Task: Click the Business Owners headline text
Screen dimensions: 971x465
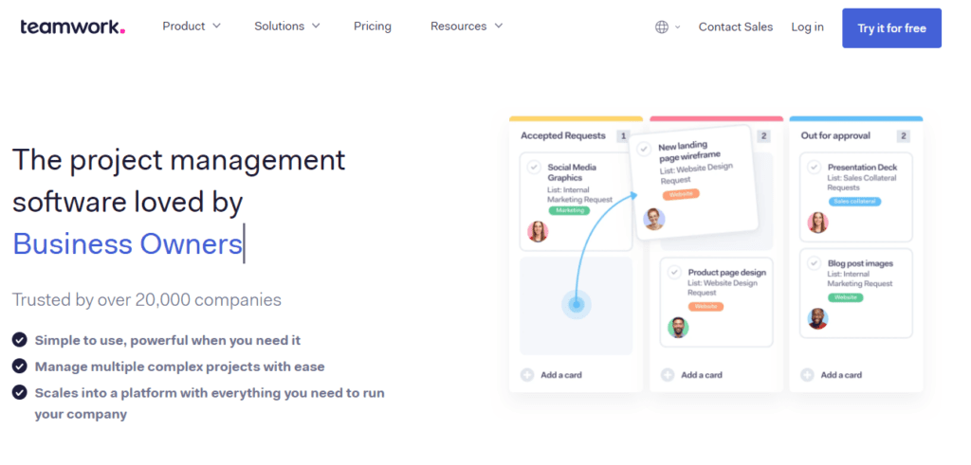Action: (x=127, y=244)
